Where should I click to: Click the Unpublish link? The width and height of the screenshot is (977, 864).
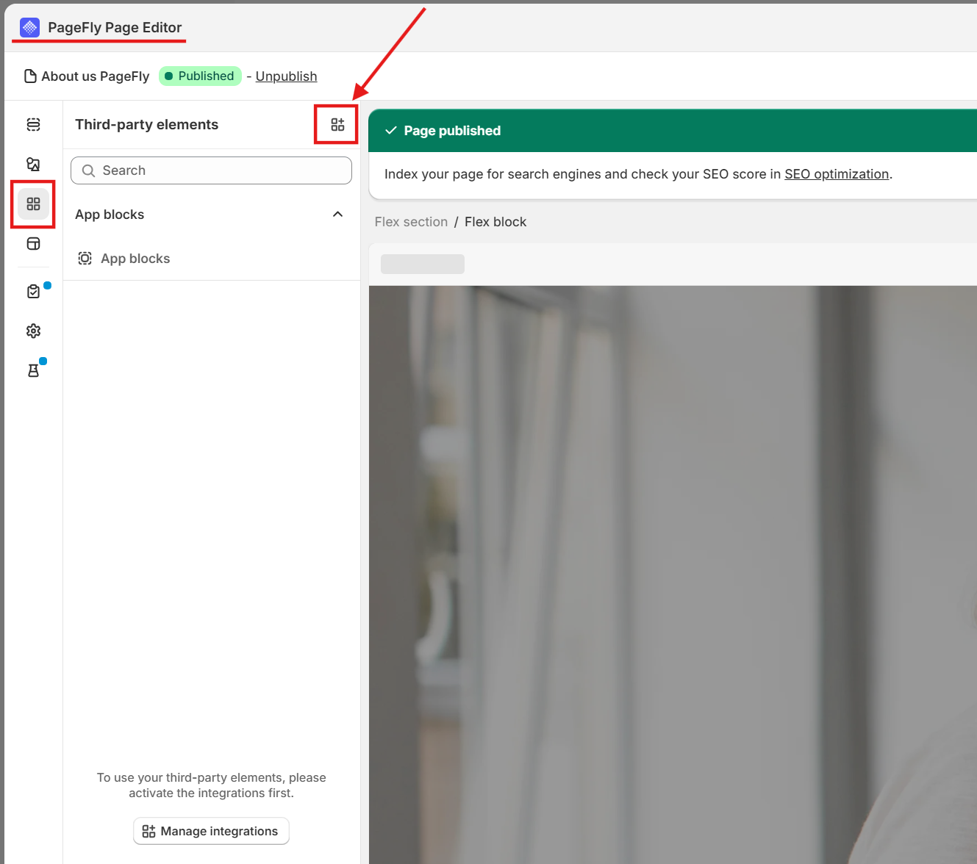click(x=286, y=76)
